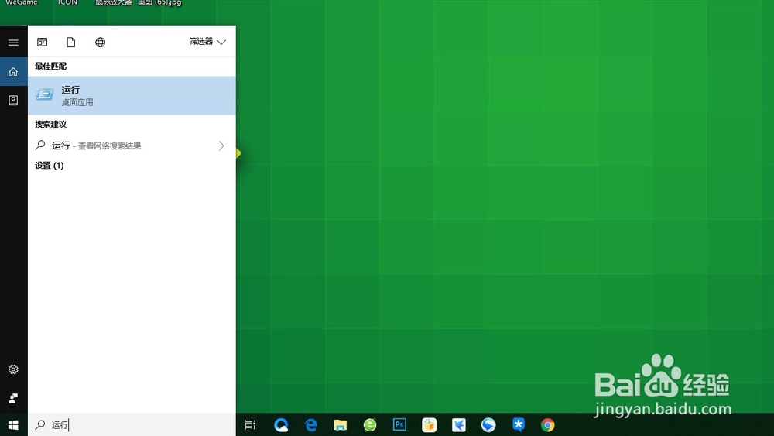Launch the blue Q browser taskbar icon
This screenshot has height=436, width=774.
[281, 424]
